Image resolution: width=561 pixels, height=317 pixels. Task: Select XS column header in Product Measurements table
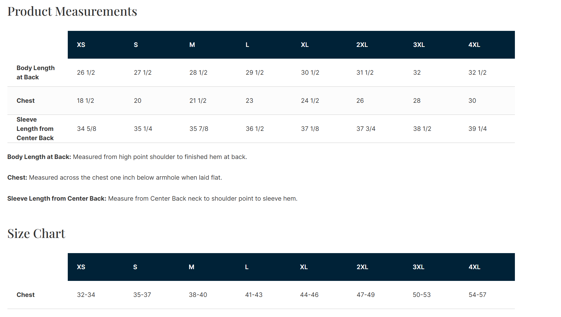coord(81,45)
